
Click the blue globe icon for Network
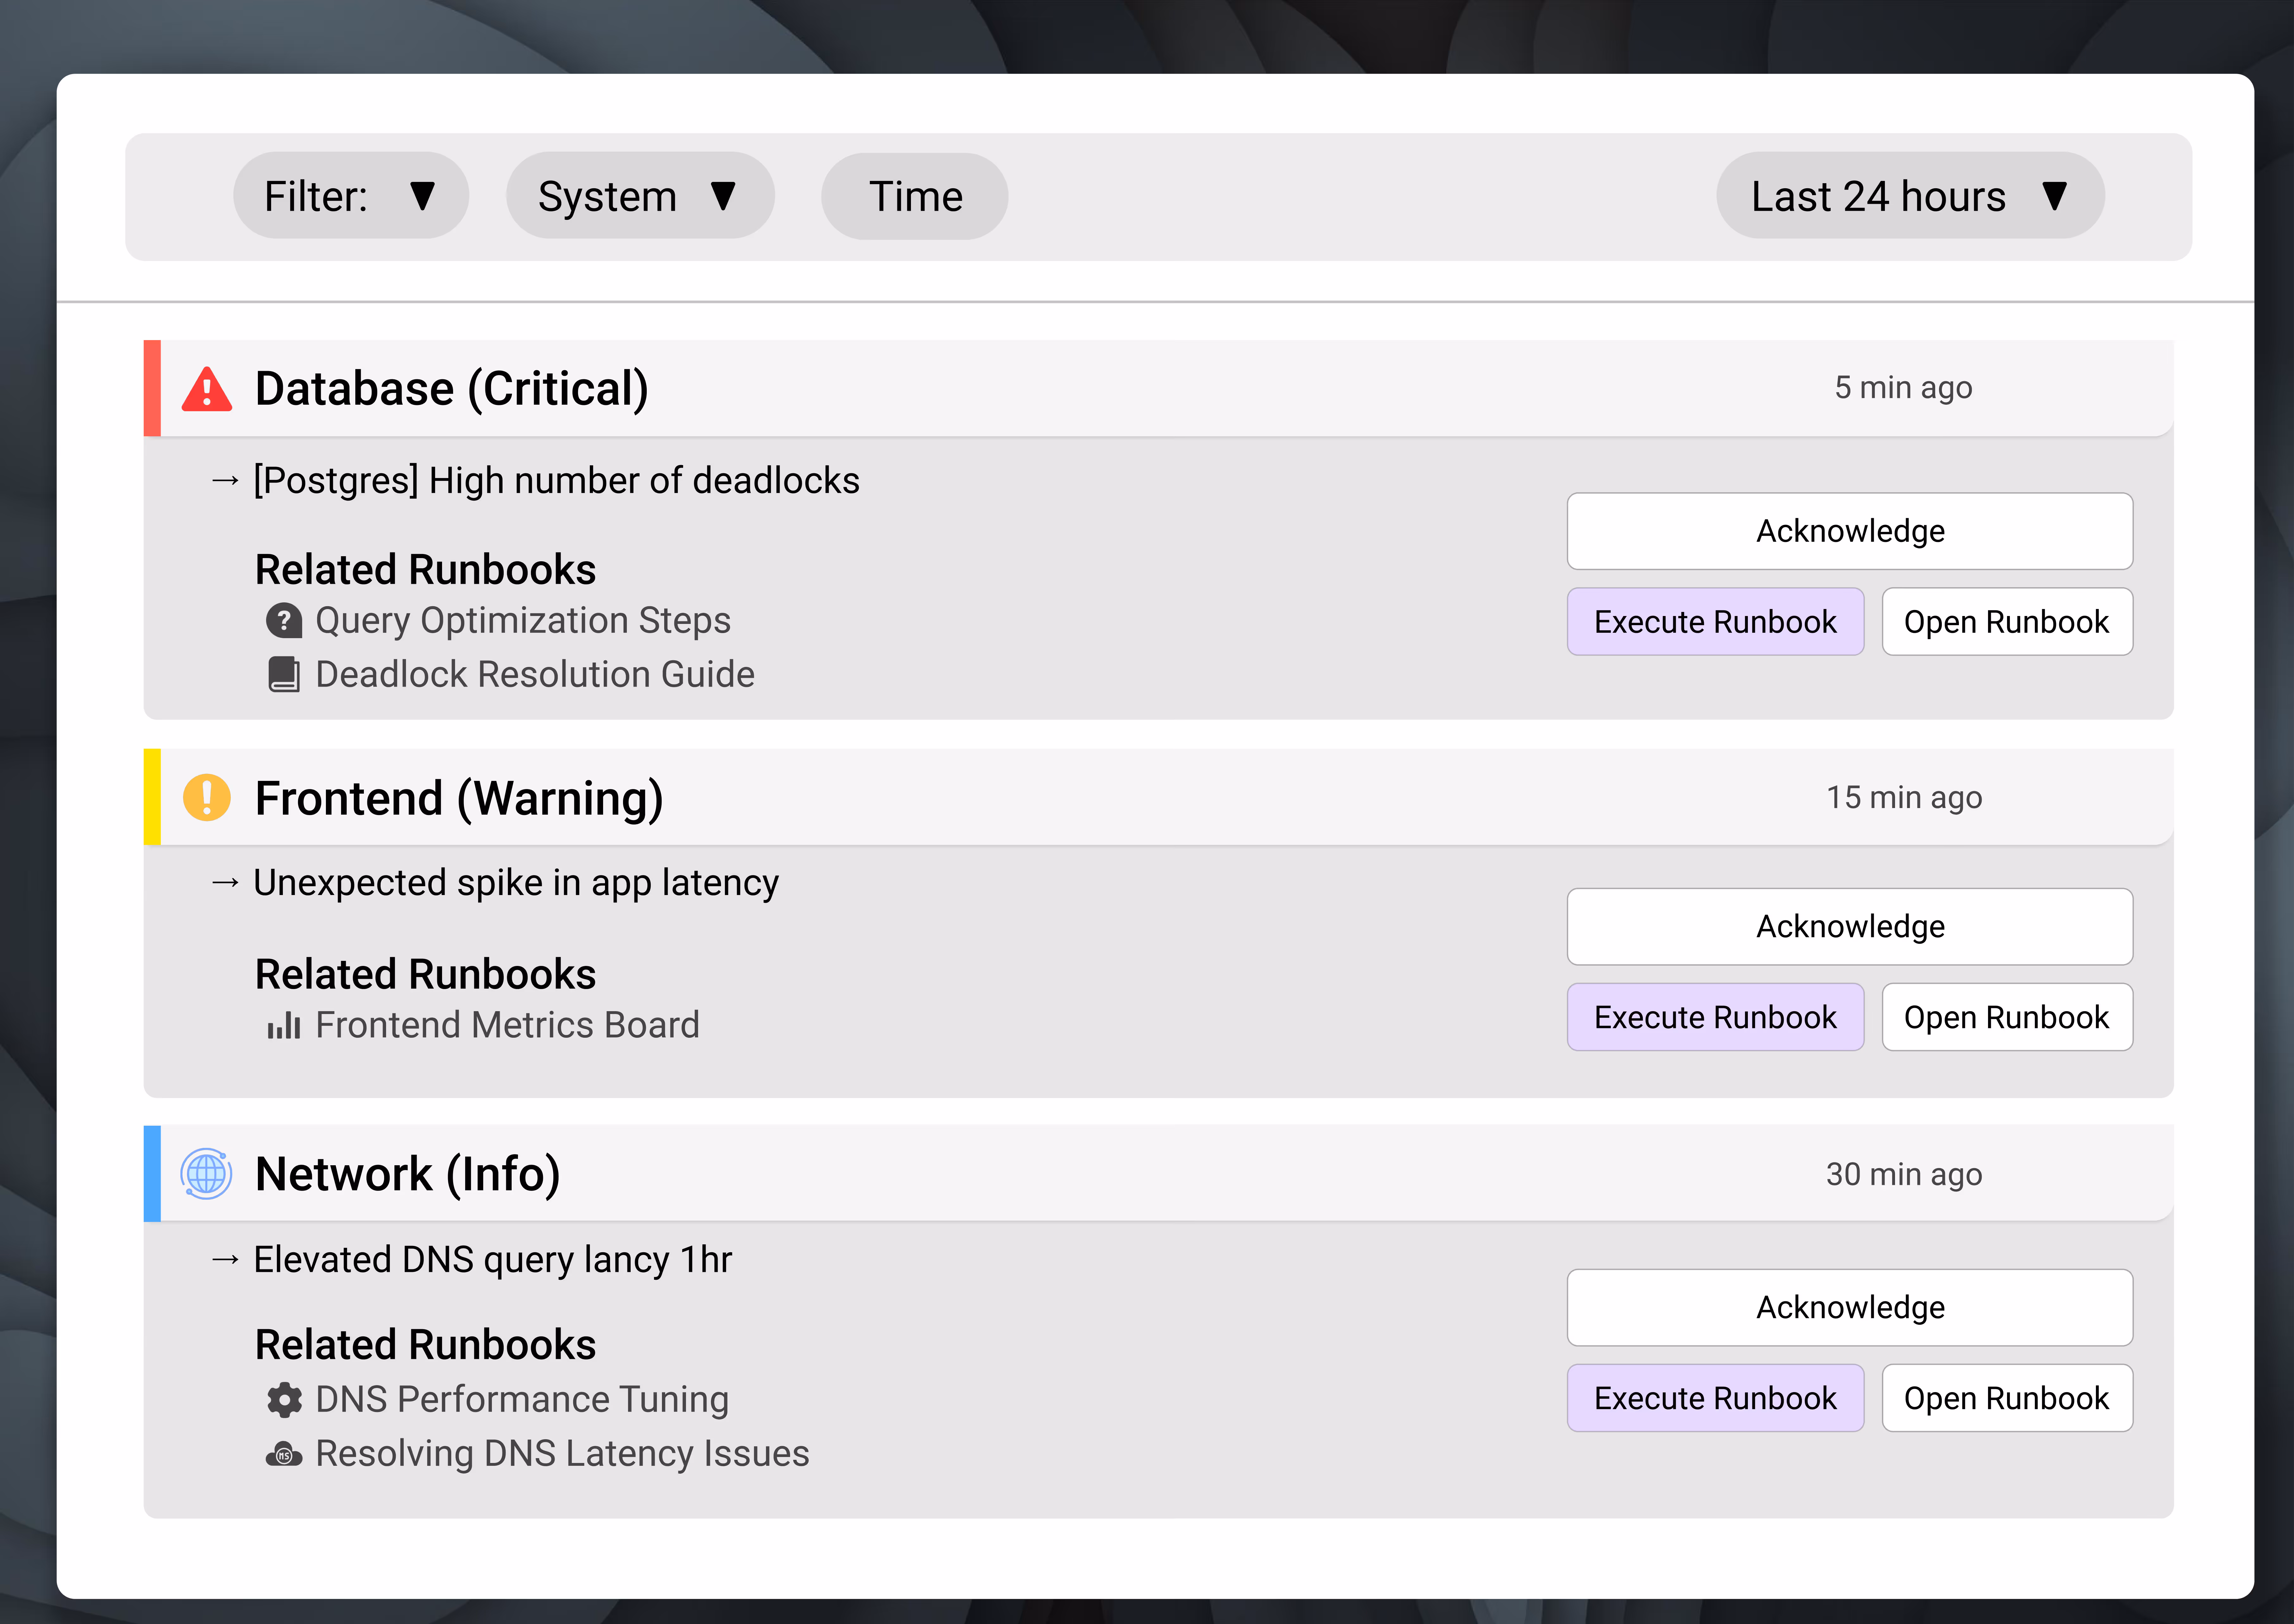pyautogui.click(x=206, y=1174)
